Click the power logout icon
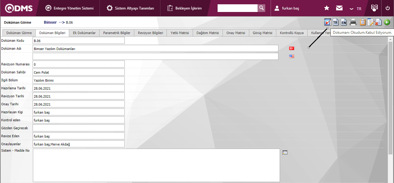This screenshot has width=394, height=183. click(388, 8)
